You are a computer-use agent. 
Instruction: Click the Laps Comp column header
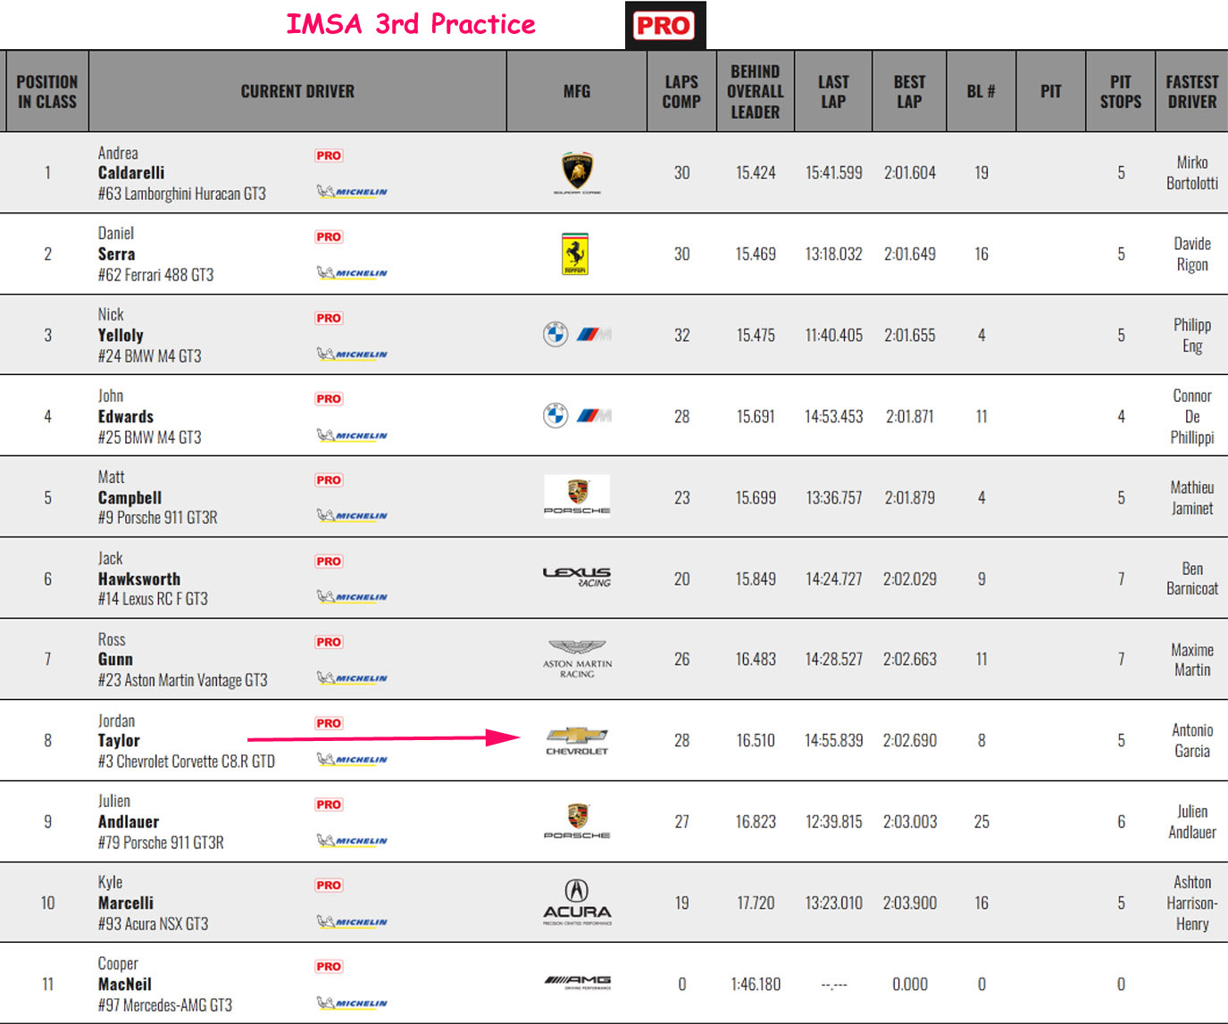(x=681, y=91)
